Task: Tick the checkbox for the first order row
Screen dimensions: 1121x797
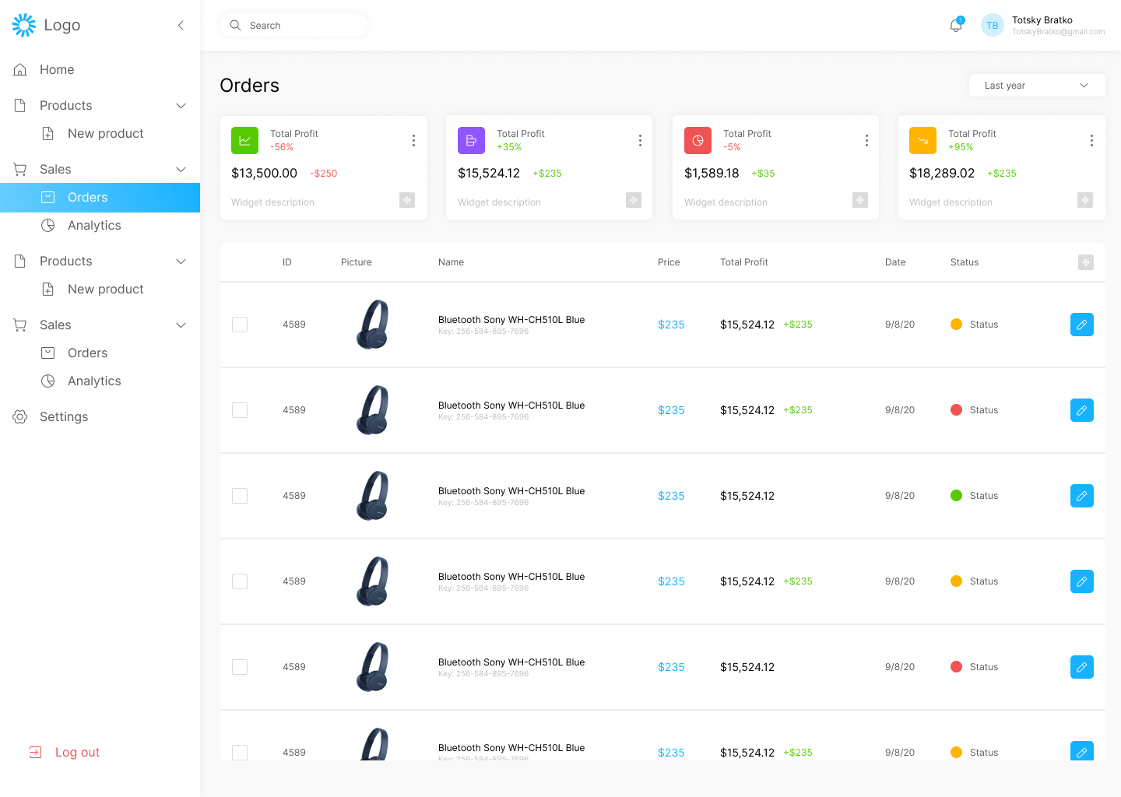Action: (x=240, y=325)
